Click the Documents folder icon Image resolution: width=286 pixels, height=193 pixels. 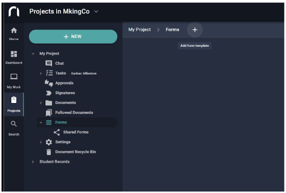(x=48, y=103)
